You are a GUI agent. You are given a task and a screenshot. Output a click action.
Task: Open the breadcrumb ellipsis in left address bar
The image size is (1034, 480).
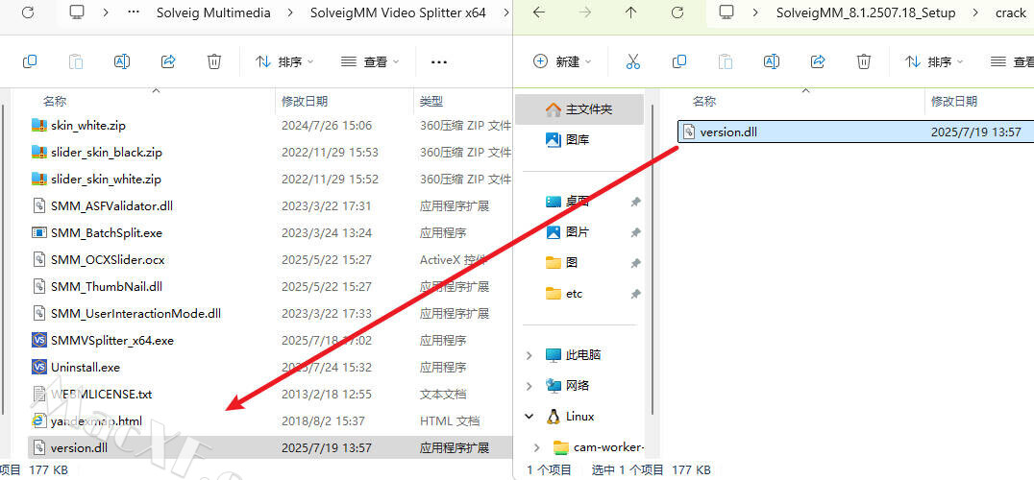click(x=134, y=12)
